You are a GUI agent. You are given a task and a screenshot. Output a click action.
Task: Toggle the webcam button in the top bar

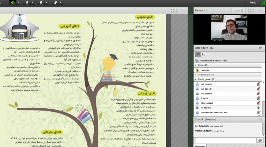(x=41, y=3)
